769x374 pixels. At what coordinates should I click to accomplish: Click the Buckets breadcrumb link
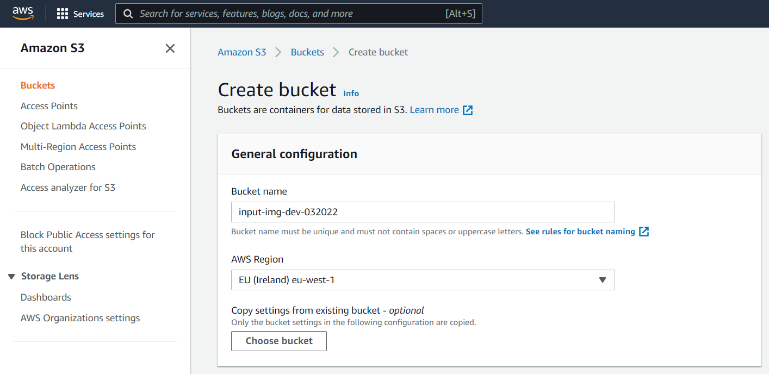(x=307, y=52)
